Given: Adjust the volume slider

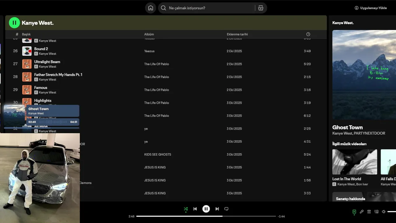Looking at the screenshot, I should click(392, 212).
